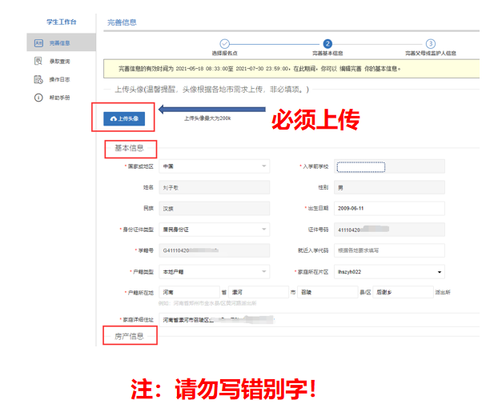Click the 选择报名点 step label
Image resolution: width=494 pixels, height=416 pixels.
[225, 54]
